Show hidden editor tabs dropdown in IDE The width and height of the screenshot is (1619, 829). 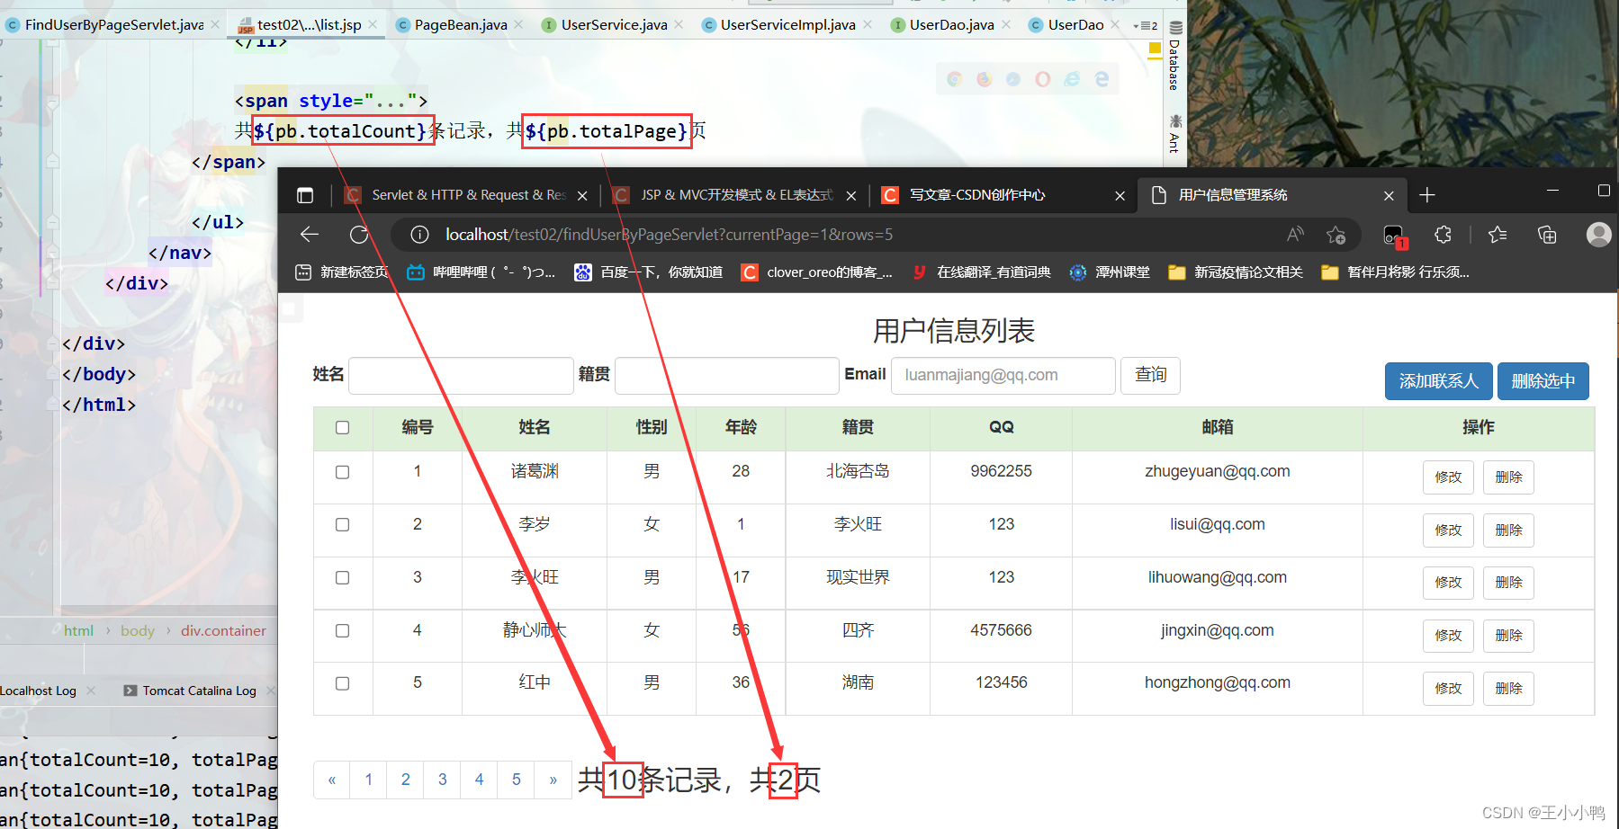click(1146, 25)
